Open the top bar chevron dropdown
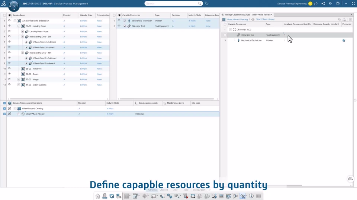 (346, 3)
